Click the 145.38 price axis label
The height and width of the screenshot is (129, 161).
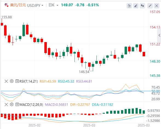[x=155, y=76]
